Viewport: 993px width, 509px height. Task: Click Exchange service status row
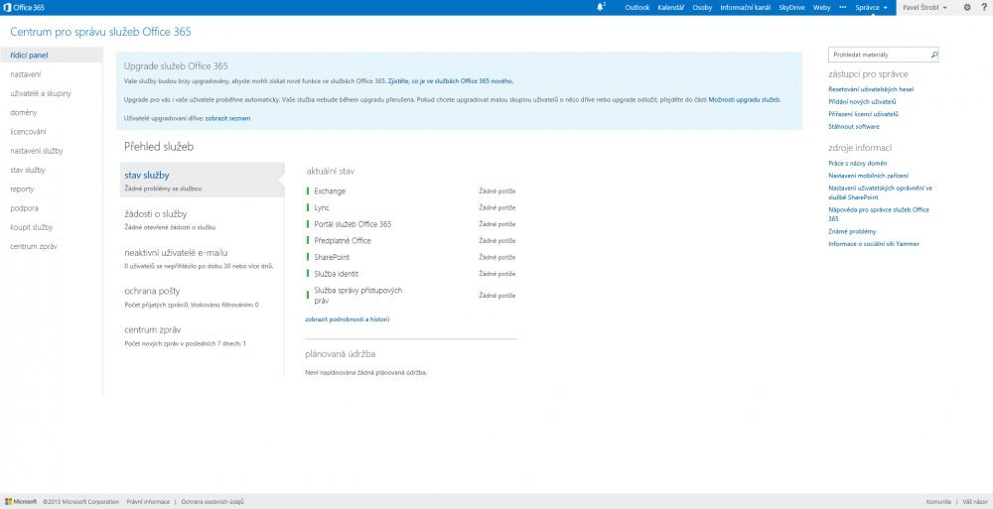pos(411,191)
